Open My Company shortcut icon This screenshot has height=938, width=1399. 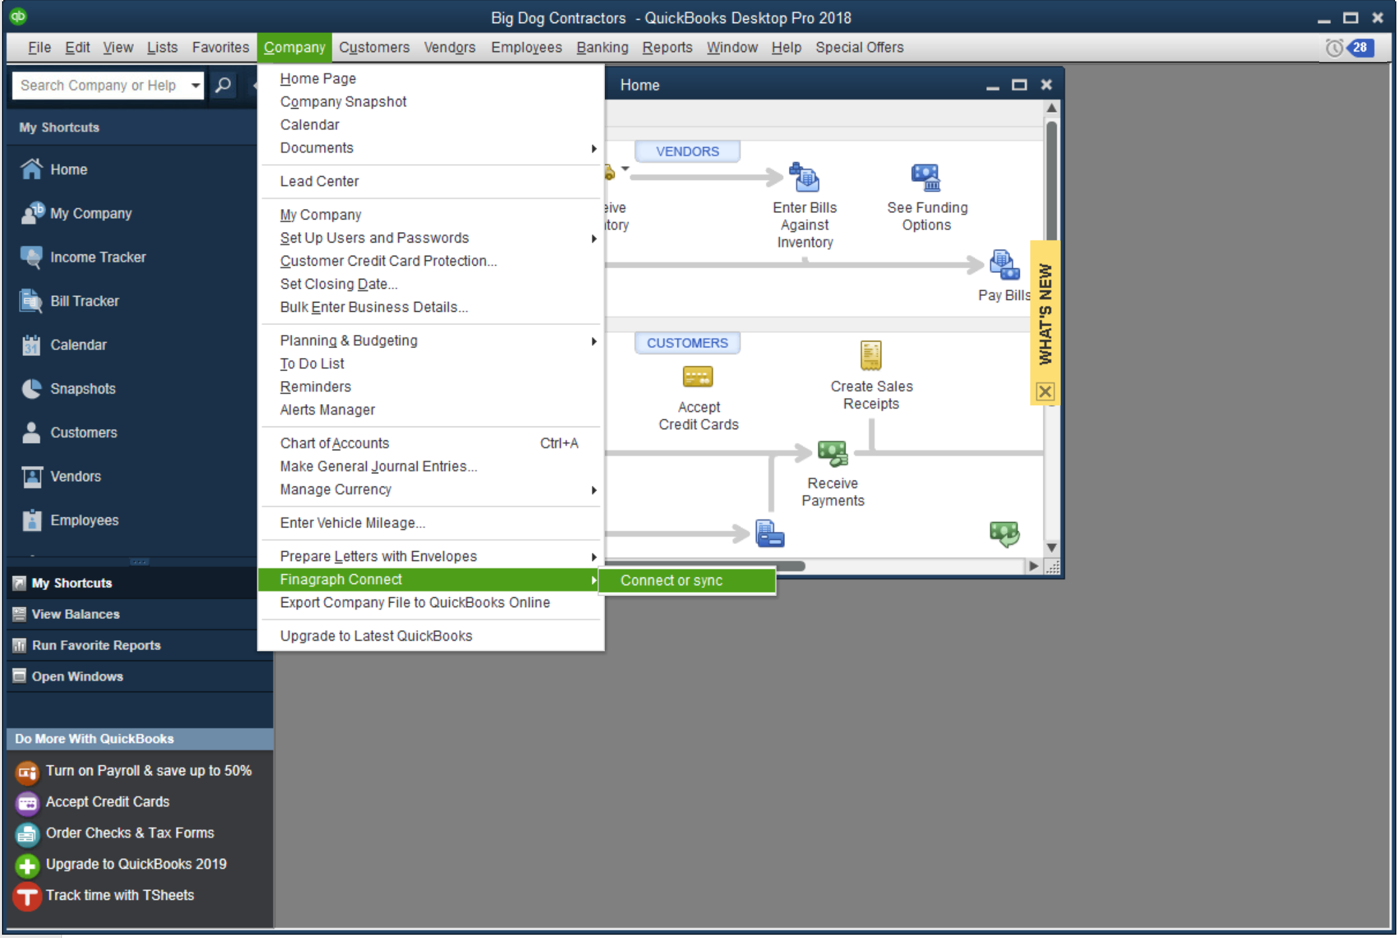click(x=32, y=213)
